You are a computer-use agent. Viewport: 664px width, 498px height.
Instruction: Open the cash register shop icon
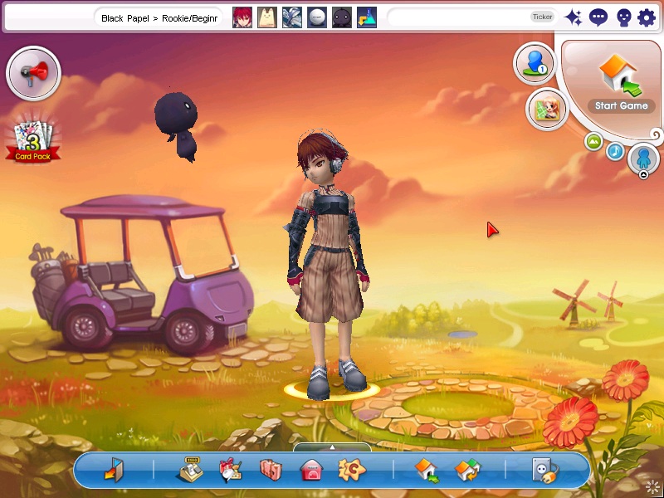[x=191, y=469]
